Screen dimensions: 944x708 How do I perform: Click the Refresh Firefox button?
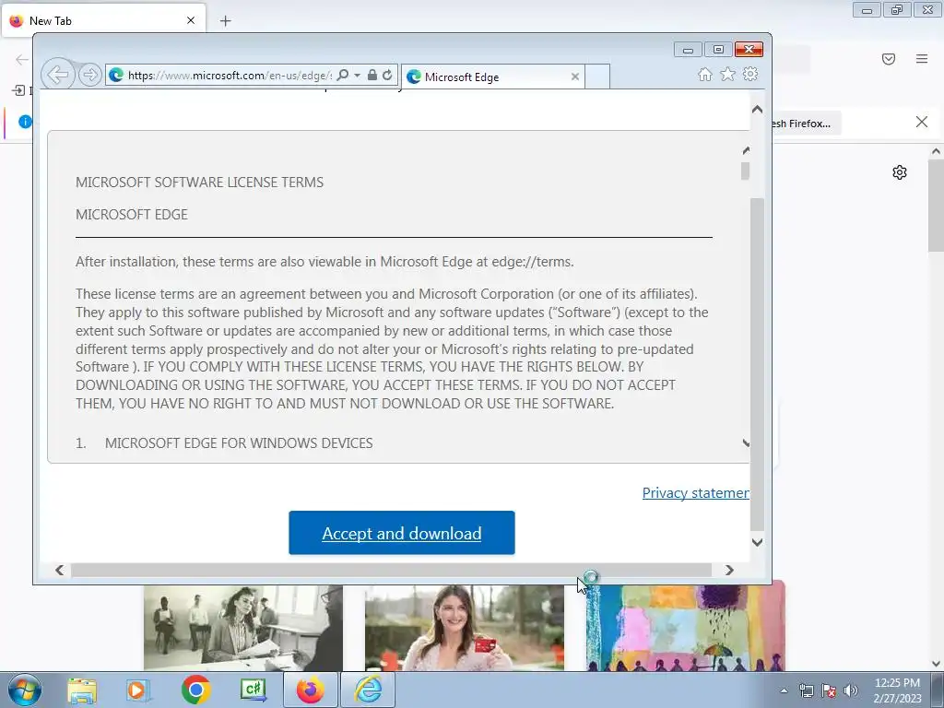tap(806, 124)
